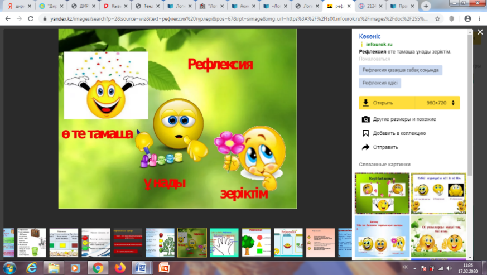Image resolution: width=487 pixels, height=275 pixels.
Task: Select the hand outline thumbnail in filmstrip
Action: [224, 243]
